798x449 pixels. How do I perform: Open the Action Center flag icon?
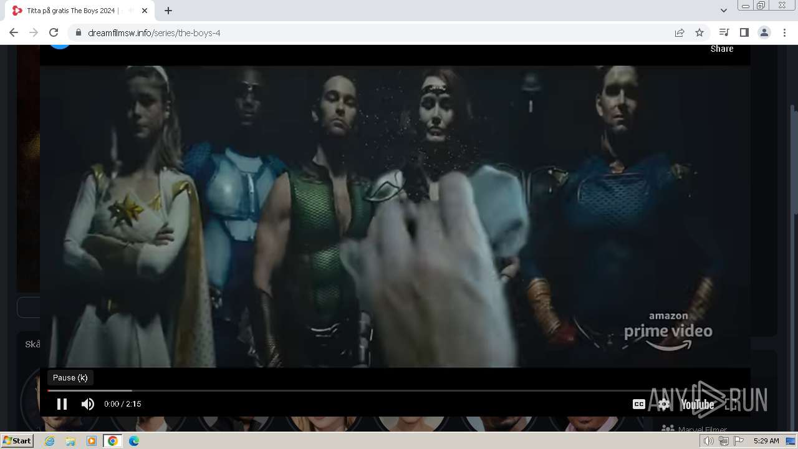(x=739, y=441)
